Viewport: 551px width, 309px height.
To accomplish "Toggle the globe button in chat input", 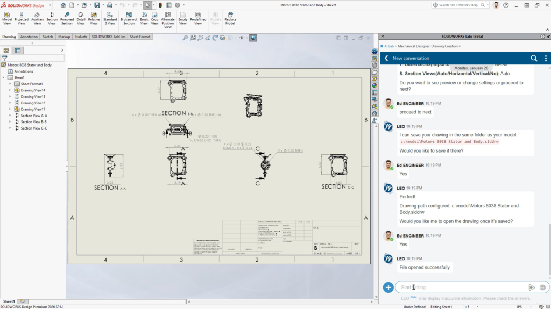I will pos(542,288).
